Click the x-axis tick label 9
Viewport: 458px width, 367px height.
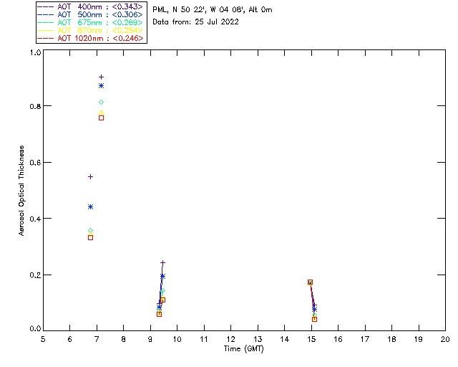coord(150,339)
